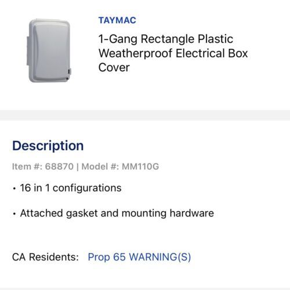Click the 'CA Residents:' label
The height and width of the screenshot is (290, 290).
[x=45, y=257]
